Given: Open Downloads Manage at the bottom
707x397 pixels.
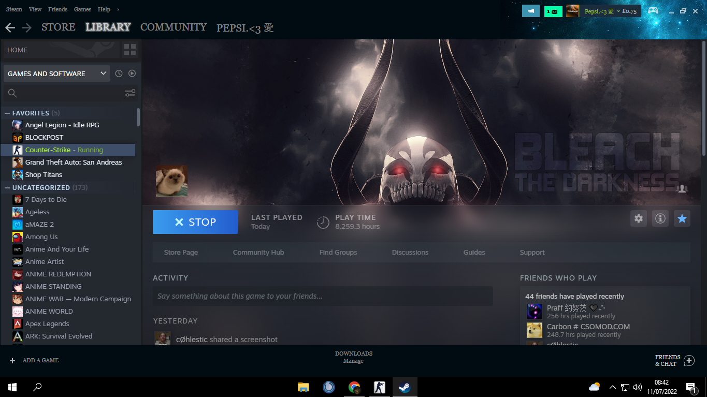Looking at the screenshot, I should click(x=354, y=357).
